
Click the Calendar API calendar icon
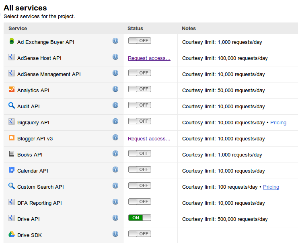pyautogui.click(x=11, y=170)
